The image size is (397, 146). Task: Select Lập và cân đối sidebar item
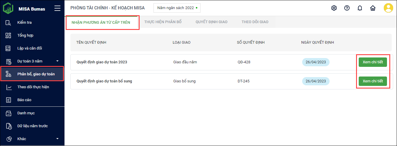pyautogui.click(x=27, y=48)
